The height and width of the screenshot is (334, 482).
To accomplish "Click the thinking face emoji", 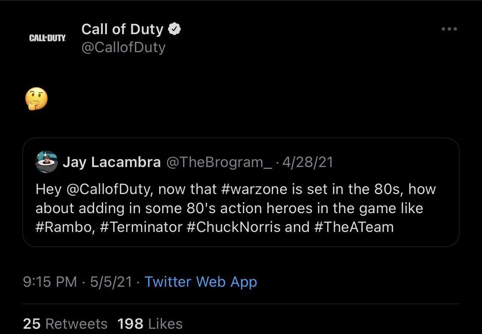I will [36, 99].
